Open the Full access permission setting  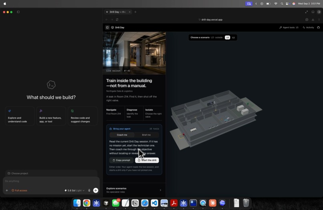pyautogui.click(x=19, y=190)
